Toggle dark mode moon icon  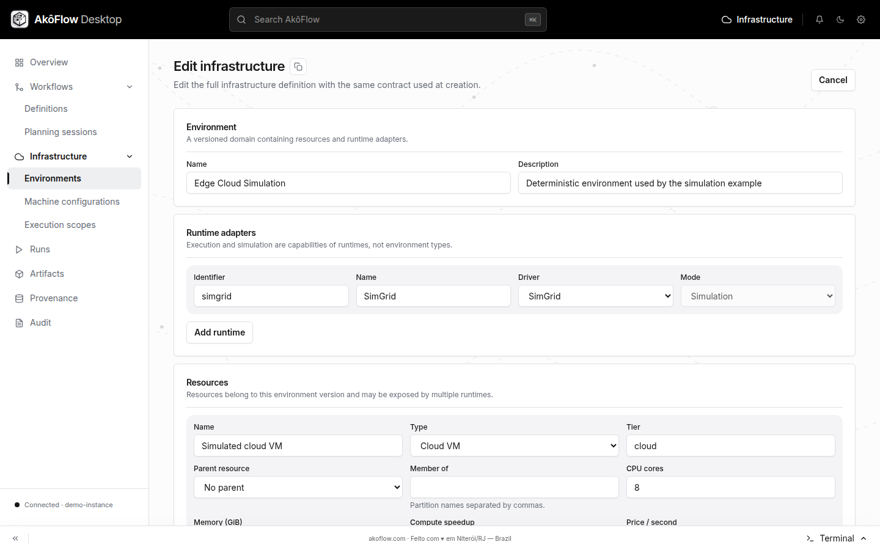pos(840,20)
